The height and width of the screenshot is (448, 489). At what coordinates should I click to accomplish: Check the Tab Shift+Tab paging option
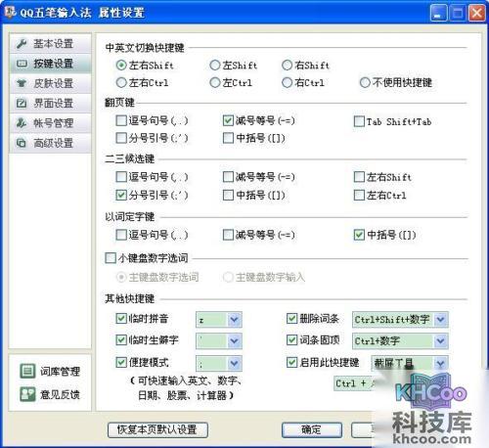click(x=359, y=121)
